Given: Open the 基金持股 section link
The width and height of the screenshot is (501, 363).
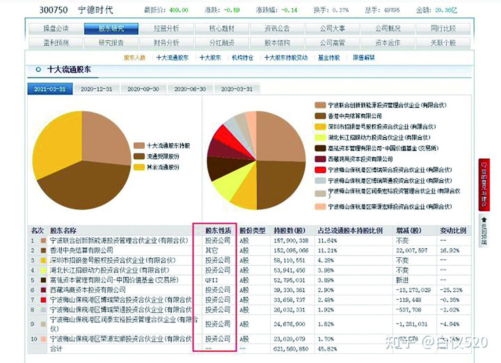Looking at the screenshot, I should pos(329,58).
